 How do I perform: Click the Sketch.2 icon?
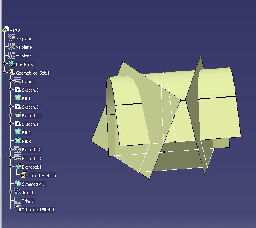(18, 89)
